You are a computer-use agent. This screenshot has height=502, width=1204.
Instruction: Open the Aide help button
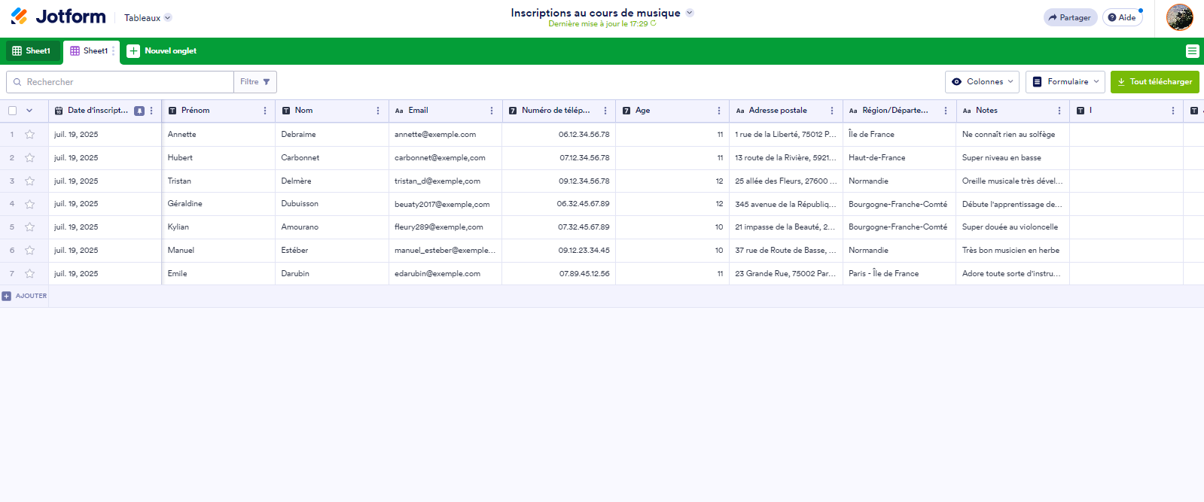point(1122,17)
